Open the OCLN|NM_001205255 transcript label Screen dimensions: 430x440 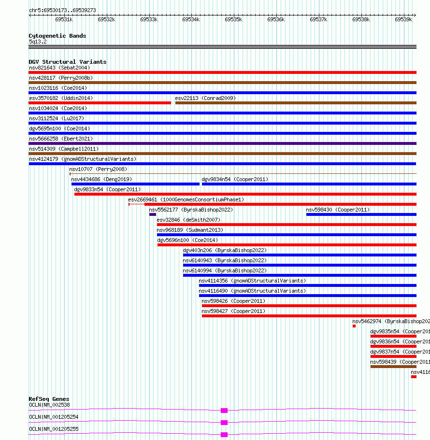(x=54, y=429)
